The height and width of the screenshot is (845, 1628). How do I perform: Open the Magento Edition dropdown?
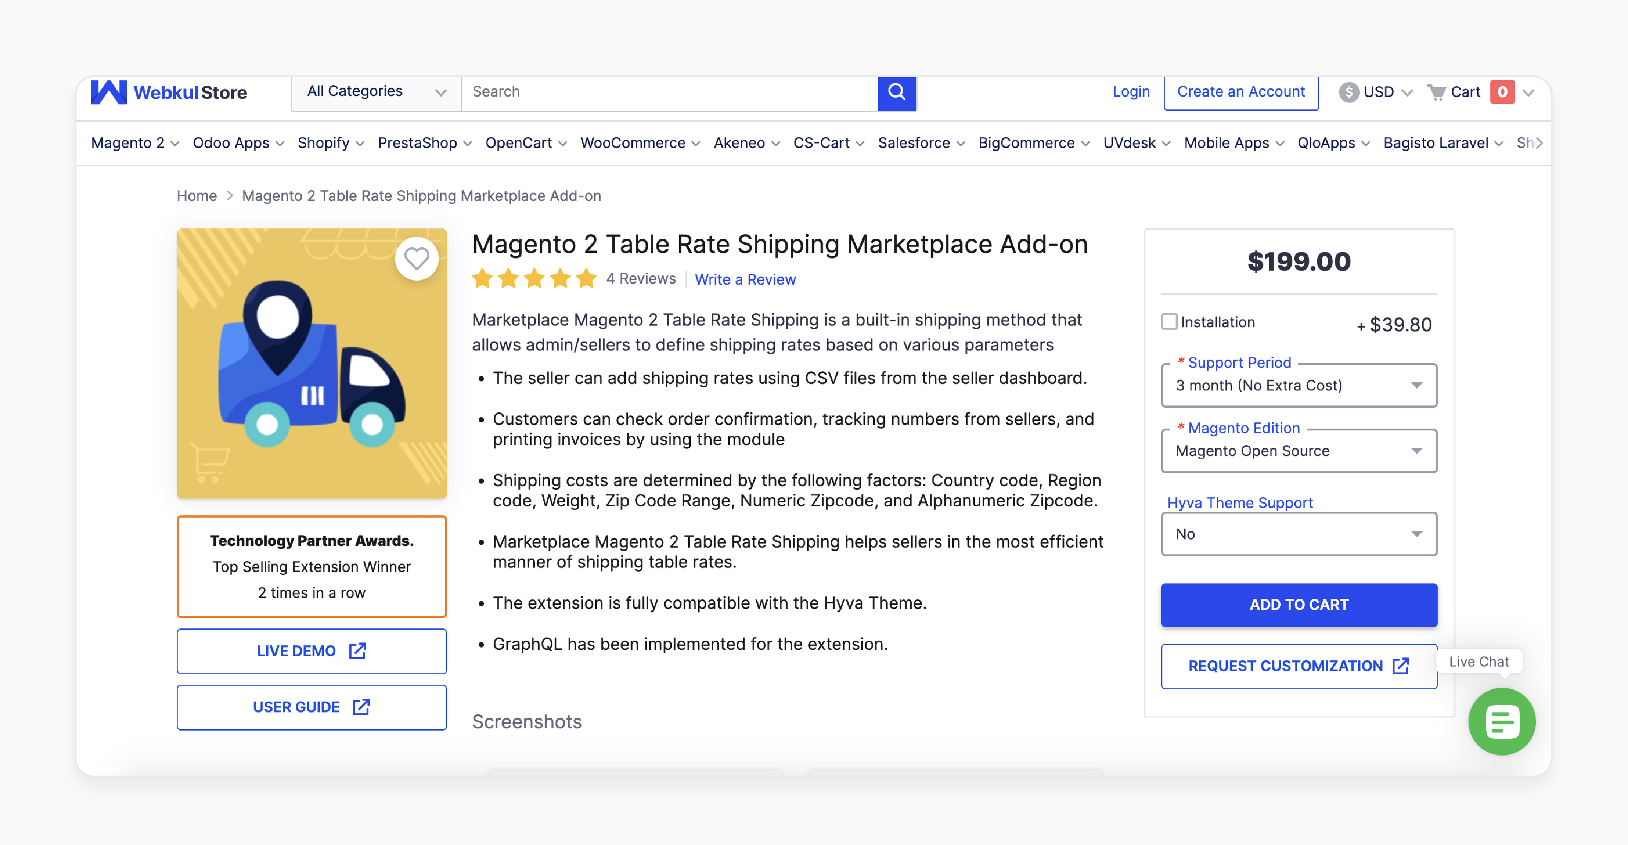coord(1299,451)
